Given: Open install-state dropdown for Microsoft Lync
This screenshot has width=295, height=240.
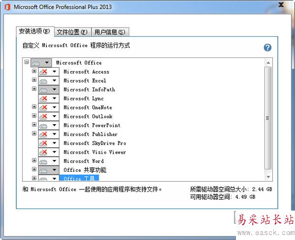Looking at the screenshot, I should 49,98.
